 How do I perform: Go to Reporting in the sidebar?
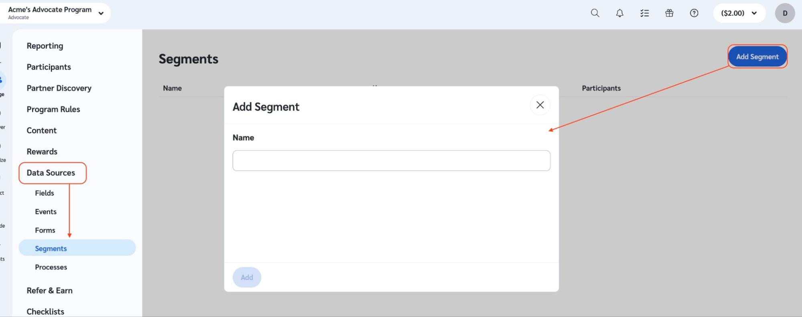point(45,46)
